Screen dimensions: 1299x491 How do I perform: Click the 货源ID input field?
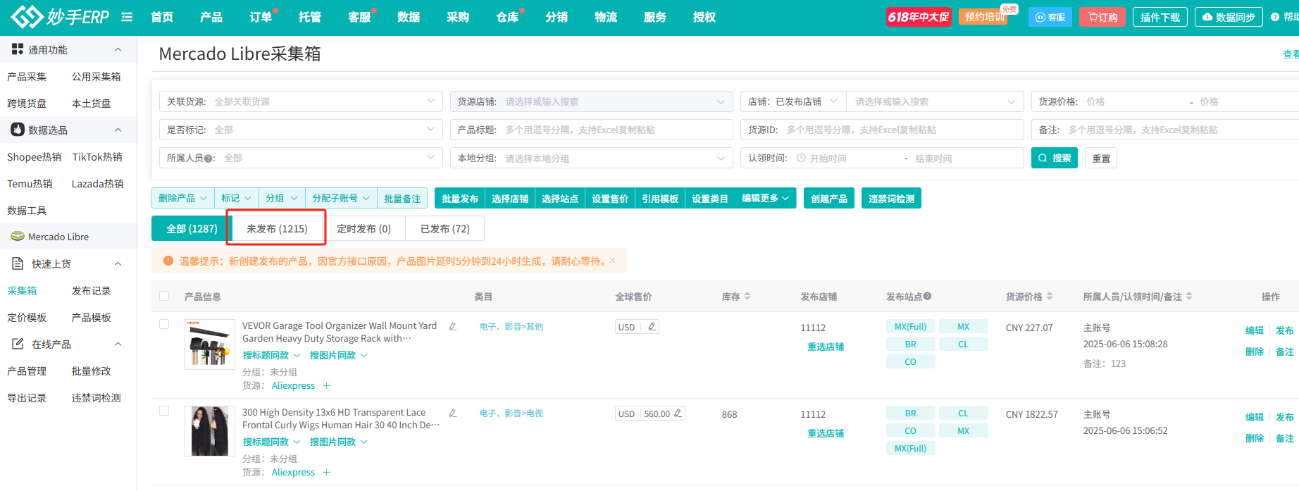(x=882, y=130)
